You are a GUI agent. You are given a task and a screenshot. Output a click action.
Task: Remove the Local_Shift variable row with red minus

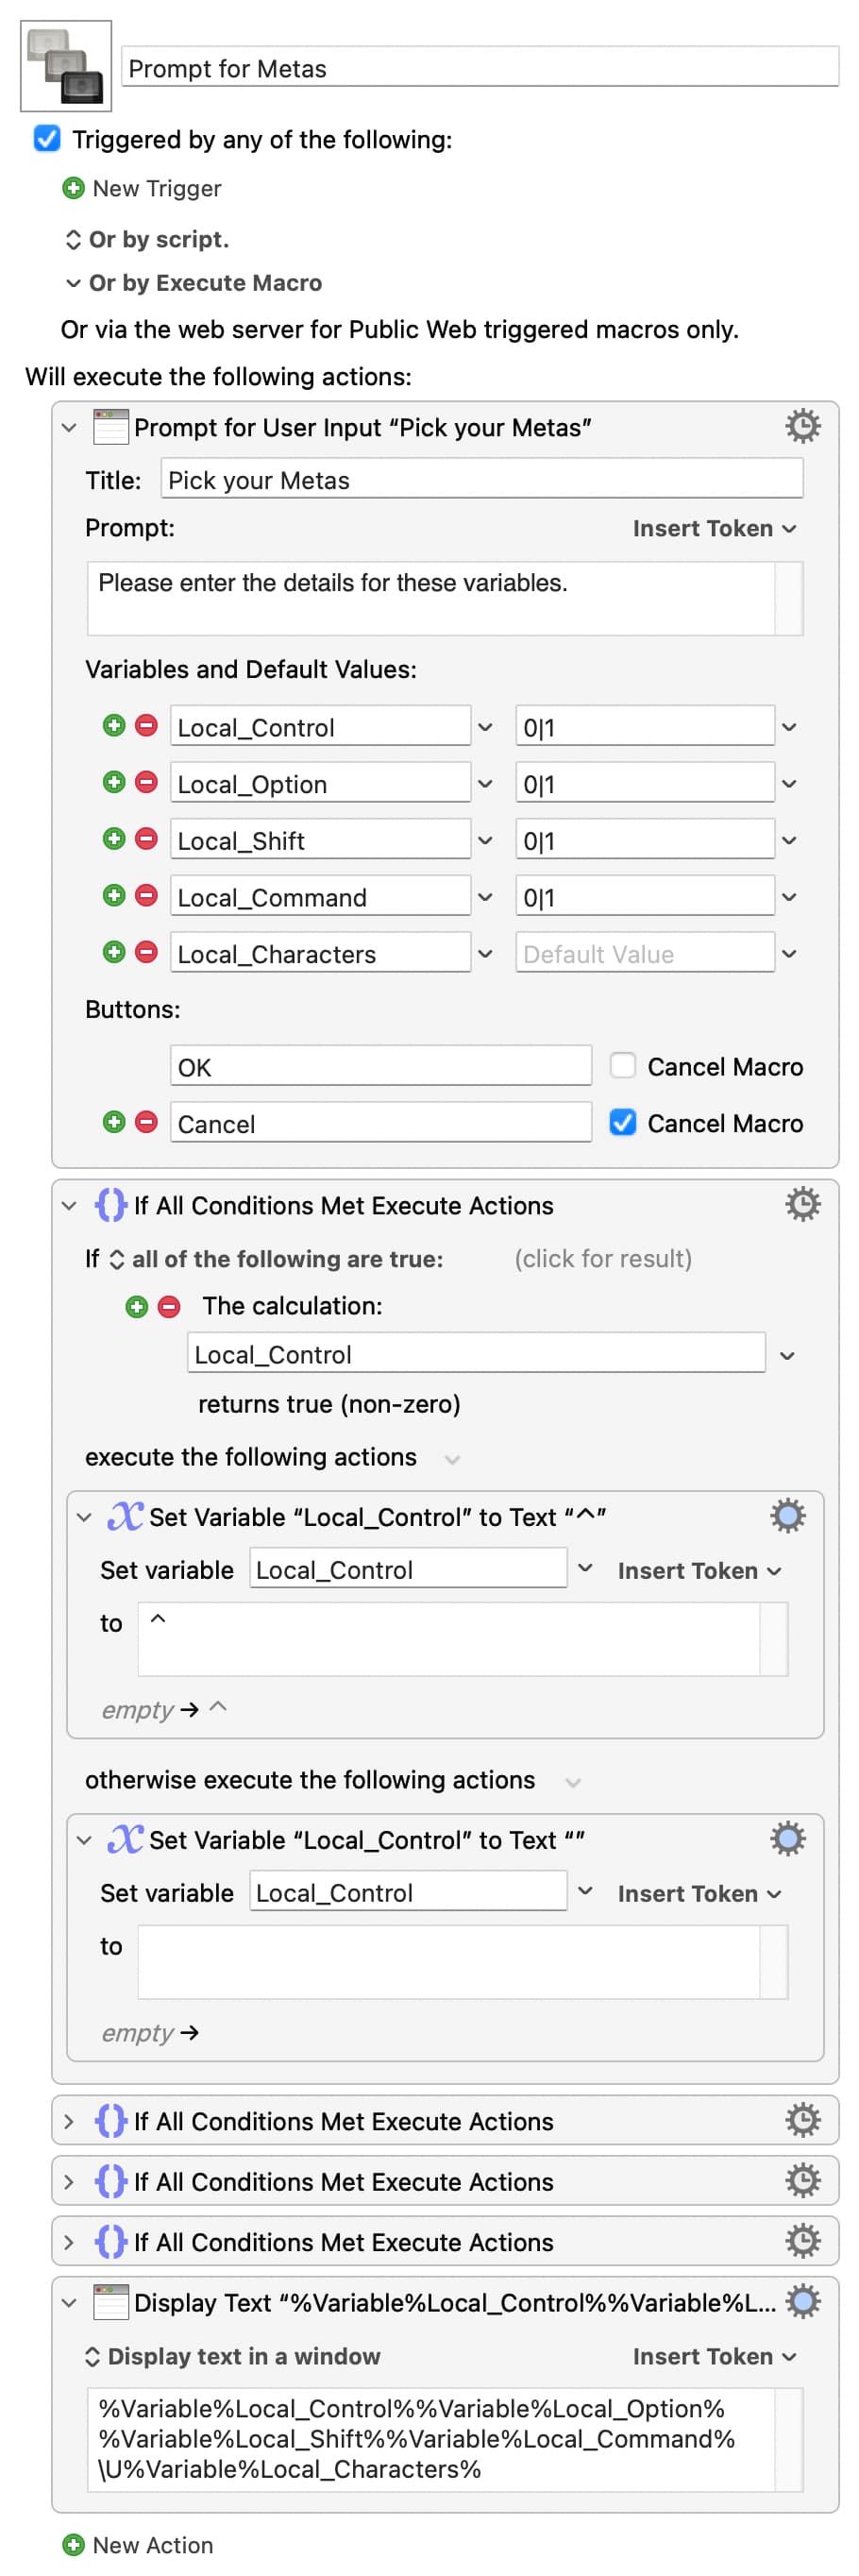coord(146,838)
